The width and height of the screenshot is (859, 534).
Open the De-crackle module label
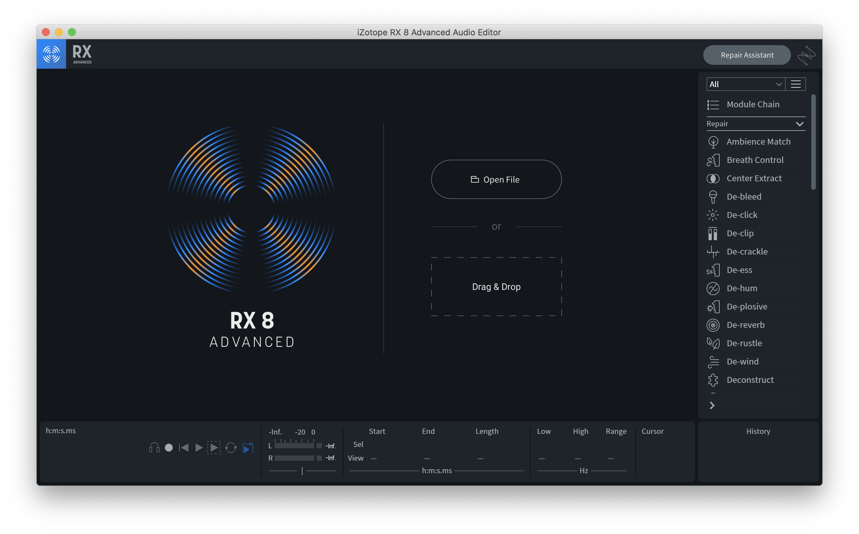pos(747,252)
